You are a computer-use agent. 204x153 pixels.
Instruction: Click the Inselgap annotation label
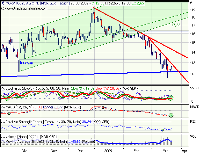pyautogui.click(x=26, y=62)
